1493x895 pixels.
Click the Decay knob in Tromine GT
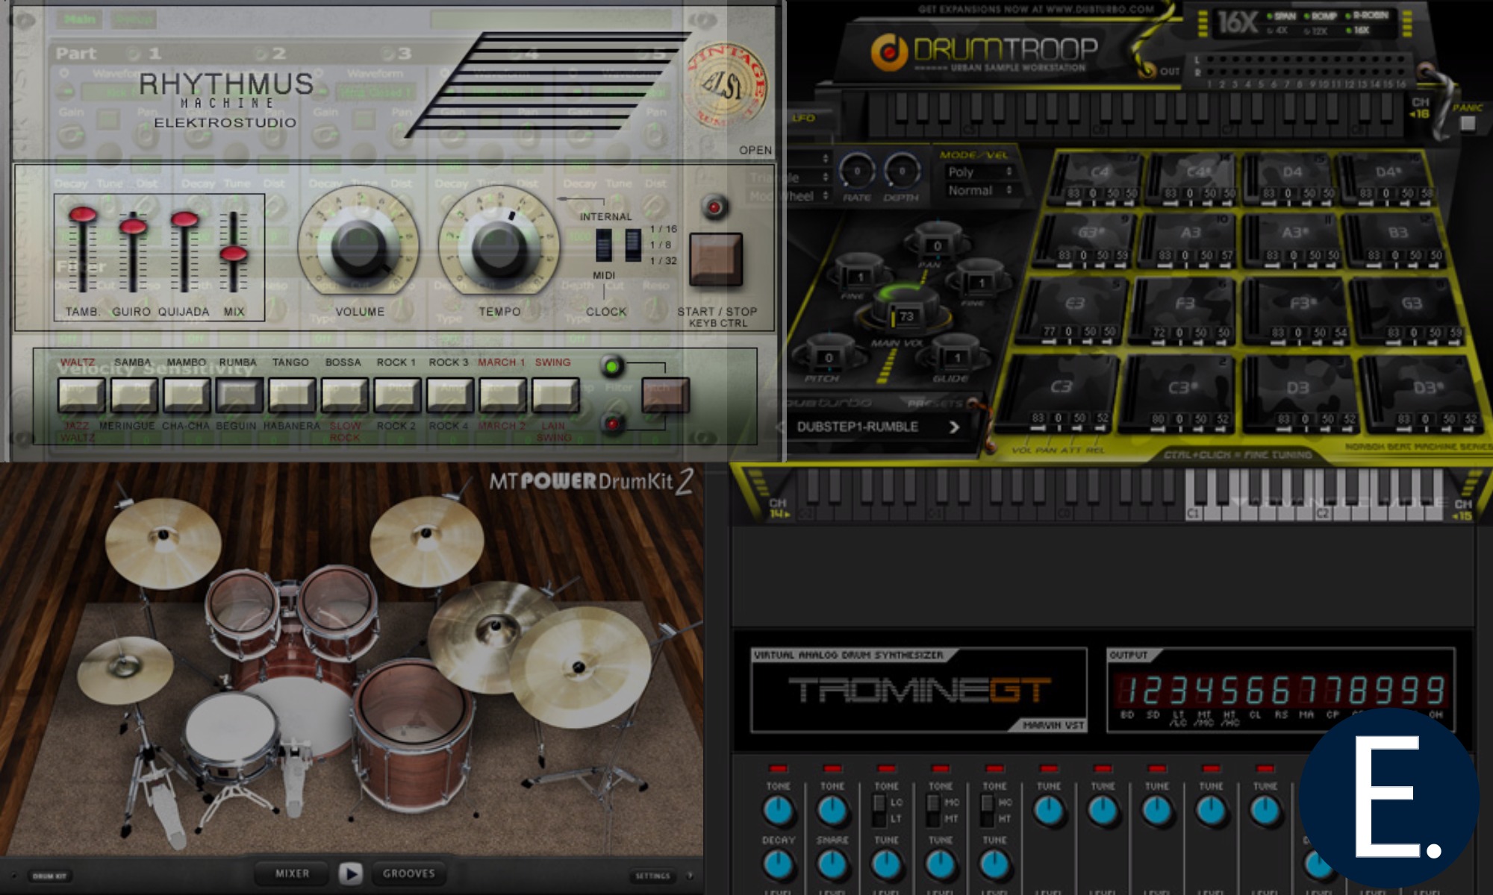point(778,864)
